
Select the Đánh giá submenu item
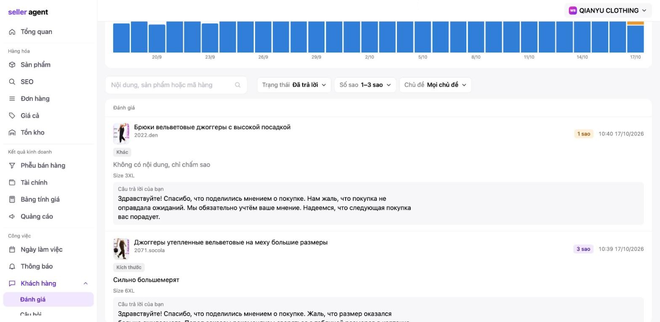(48, 299)
